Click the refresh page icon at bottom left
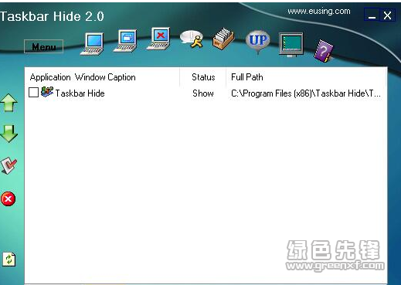The width and height of the screenshot is (401, 285). (9, 259)
